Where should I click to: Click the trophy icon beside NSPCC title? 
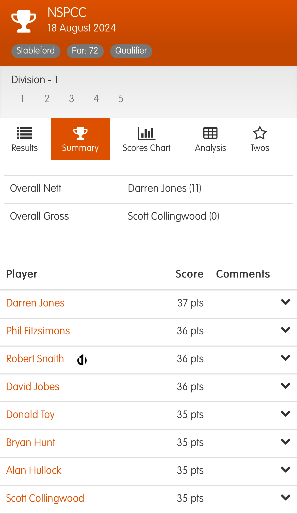click(x=24, y=21)
